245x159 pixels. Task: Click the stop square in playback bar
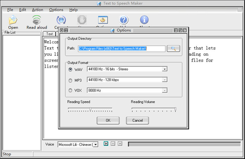pyautogui.click(x=120, y=144)
